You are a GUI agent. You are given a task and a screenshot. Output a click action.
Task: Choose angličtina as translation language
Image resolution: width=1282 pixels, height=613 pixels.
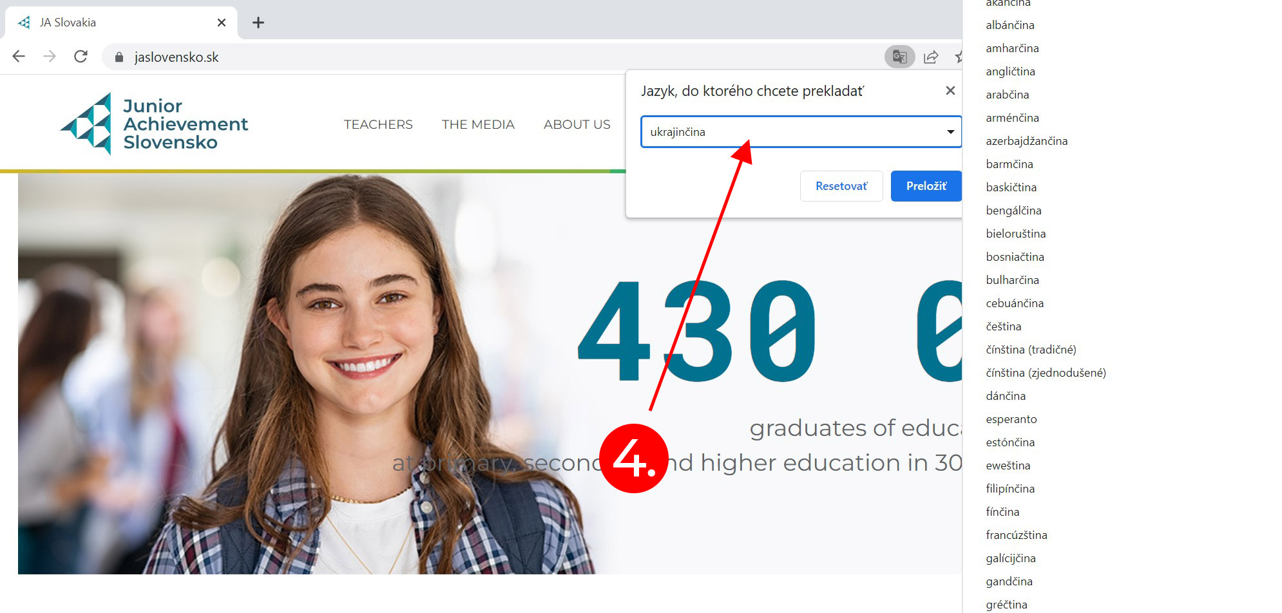click(x=1010, y=71)
